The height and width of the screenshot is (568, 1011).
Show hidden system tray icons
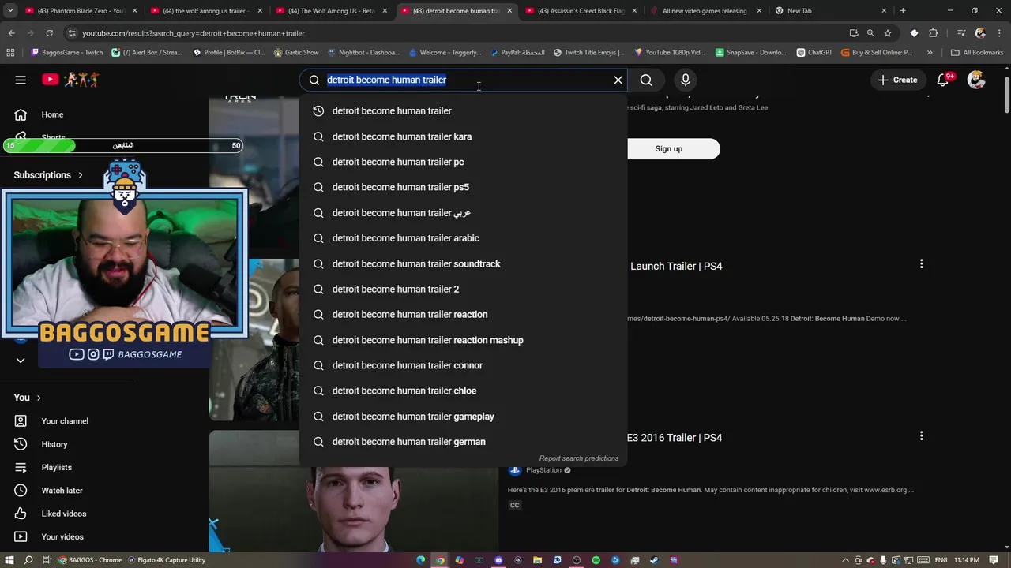click(845, 560)
